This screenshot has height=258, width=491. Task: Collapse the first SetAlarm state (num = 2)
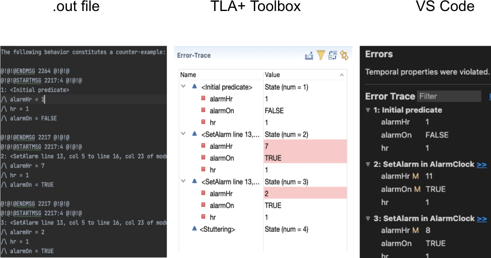click(183, 133)
